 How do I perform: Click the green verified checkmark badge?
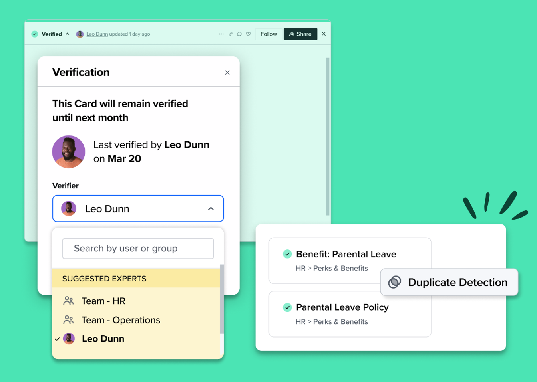(x=35, y=34)
